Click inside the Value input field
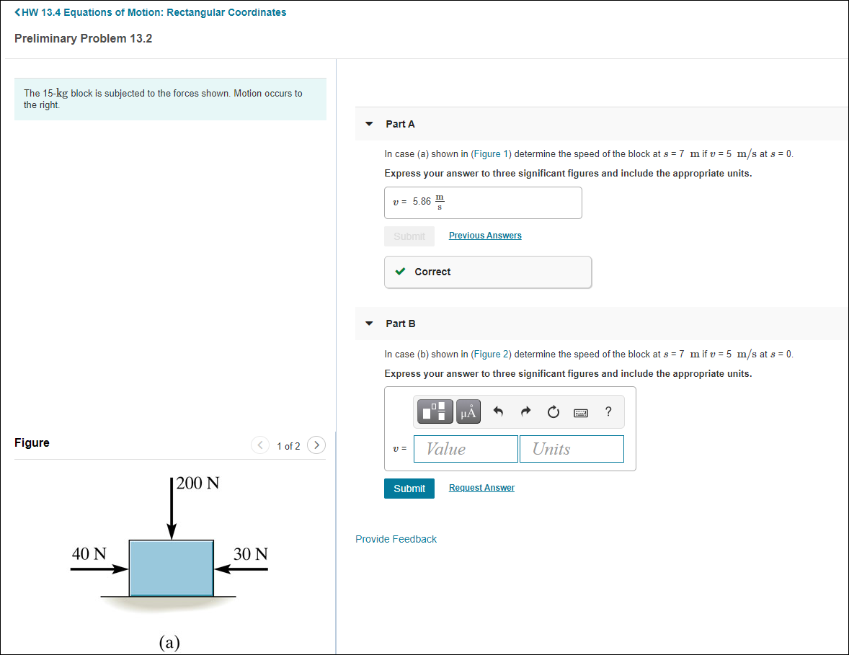This screenshot has width=849, height=655. [465, 448]
